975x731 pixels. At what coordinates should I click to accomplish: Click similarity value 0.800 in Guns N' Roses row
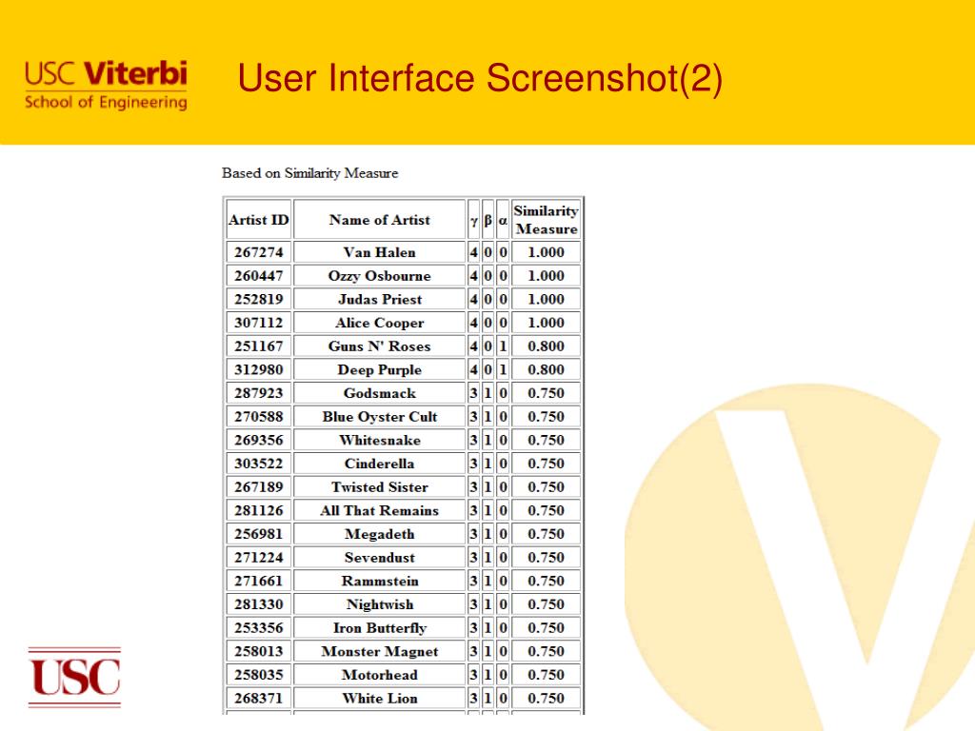[546, 346]
